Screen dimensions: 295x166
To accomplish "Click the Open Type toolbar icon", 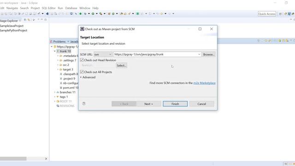I will tap(121, 13).
